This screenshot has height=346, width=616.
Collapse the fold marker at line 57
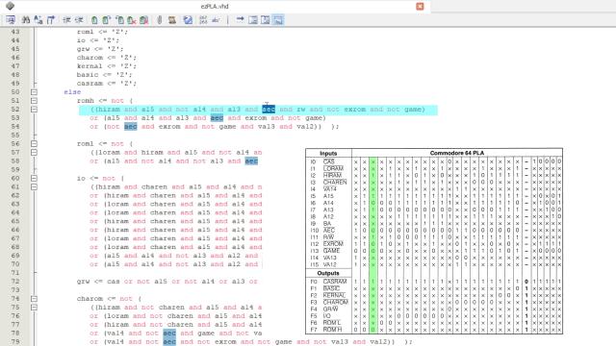coord(35,153)
